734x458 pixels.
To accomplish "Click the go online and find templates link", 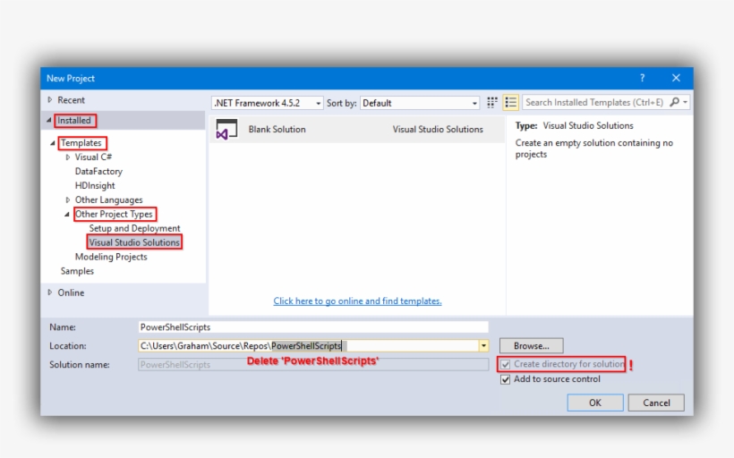I will 358,301.
